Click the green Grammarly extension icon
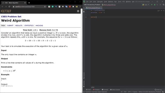The image size is (165, 93). (x=53, y=6)
